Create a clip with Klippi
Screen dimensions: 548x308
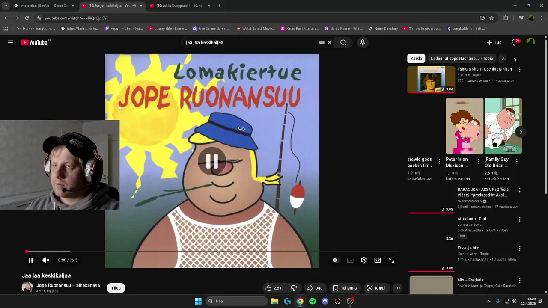(x=376, y=288)
